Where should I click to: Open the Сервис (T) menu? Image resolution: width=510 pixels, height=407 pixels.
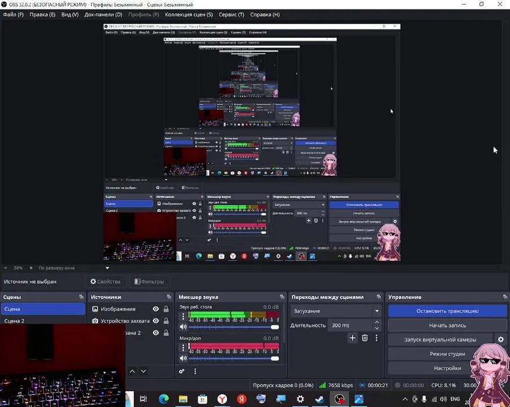(x=231, y=15)
